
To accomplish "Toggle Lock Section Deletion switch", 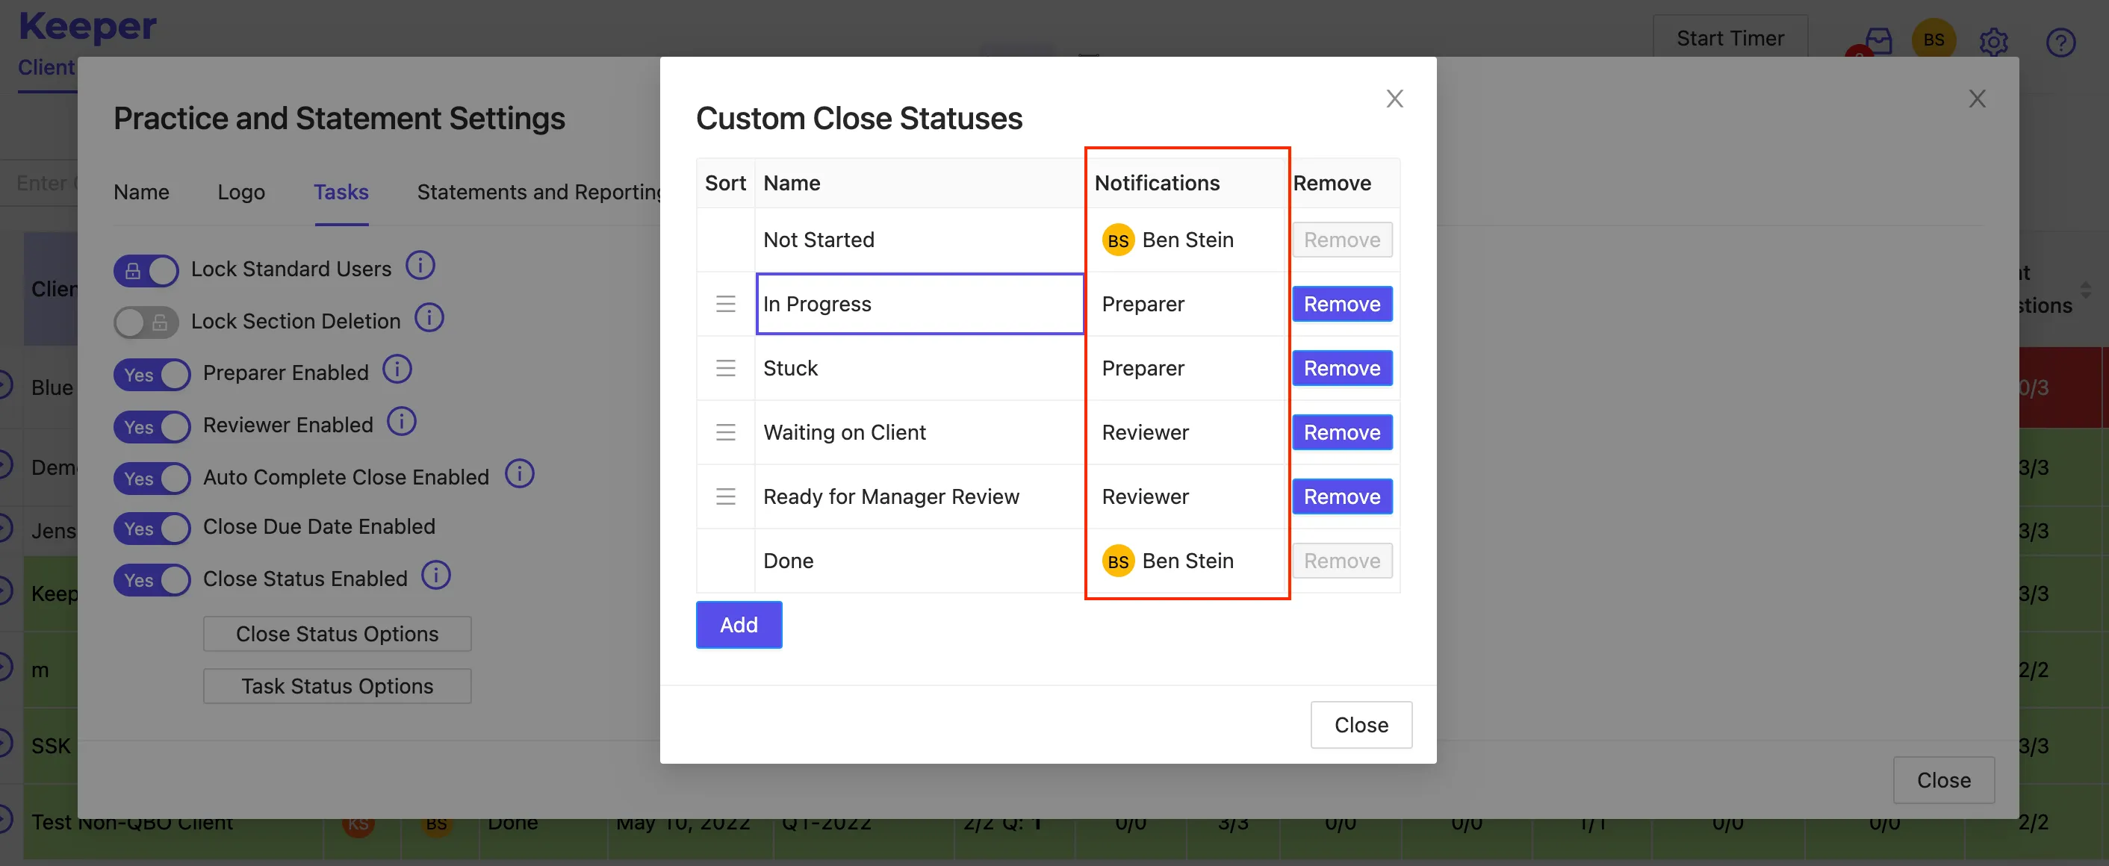I will click(x=146, y=323).
